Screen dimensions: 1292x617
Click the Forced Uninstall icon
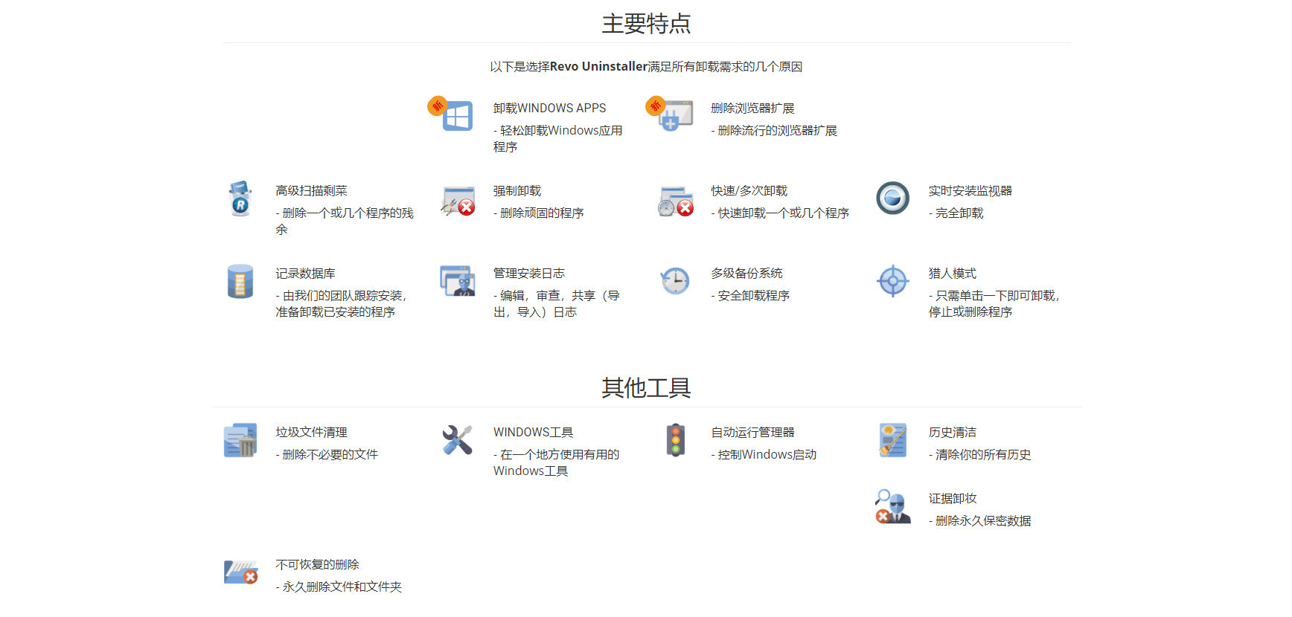(458, 201)
